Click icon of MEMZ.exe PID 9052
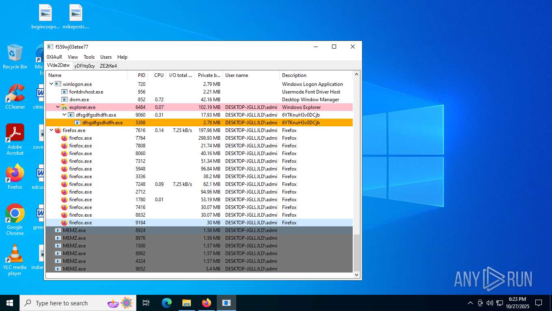This screenshot has height=311, width=552. tap(58, 269)
